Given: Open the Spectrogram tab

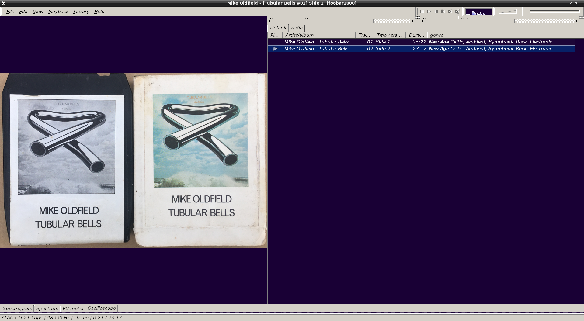Looking at the screenshot, I should 17,309.
